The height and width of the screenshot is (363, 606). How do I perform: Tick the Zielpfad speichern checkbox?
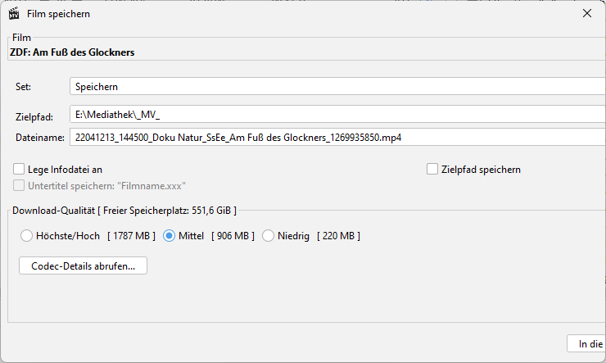click(x=433, y=170)
